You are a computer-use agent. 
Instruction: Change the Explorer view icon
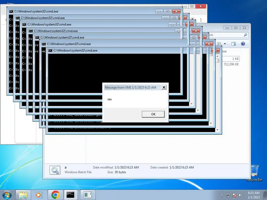(x=219, y=44)
